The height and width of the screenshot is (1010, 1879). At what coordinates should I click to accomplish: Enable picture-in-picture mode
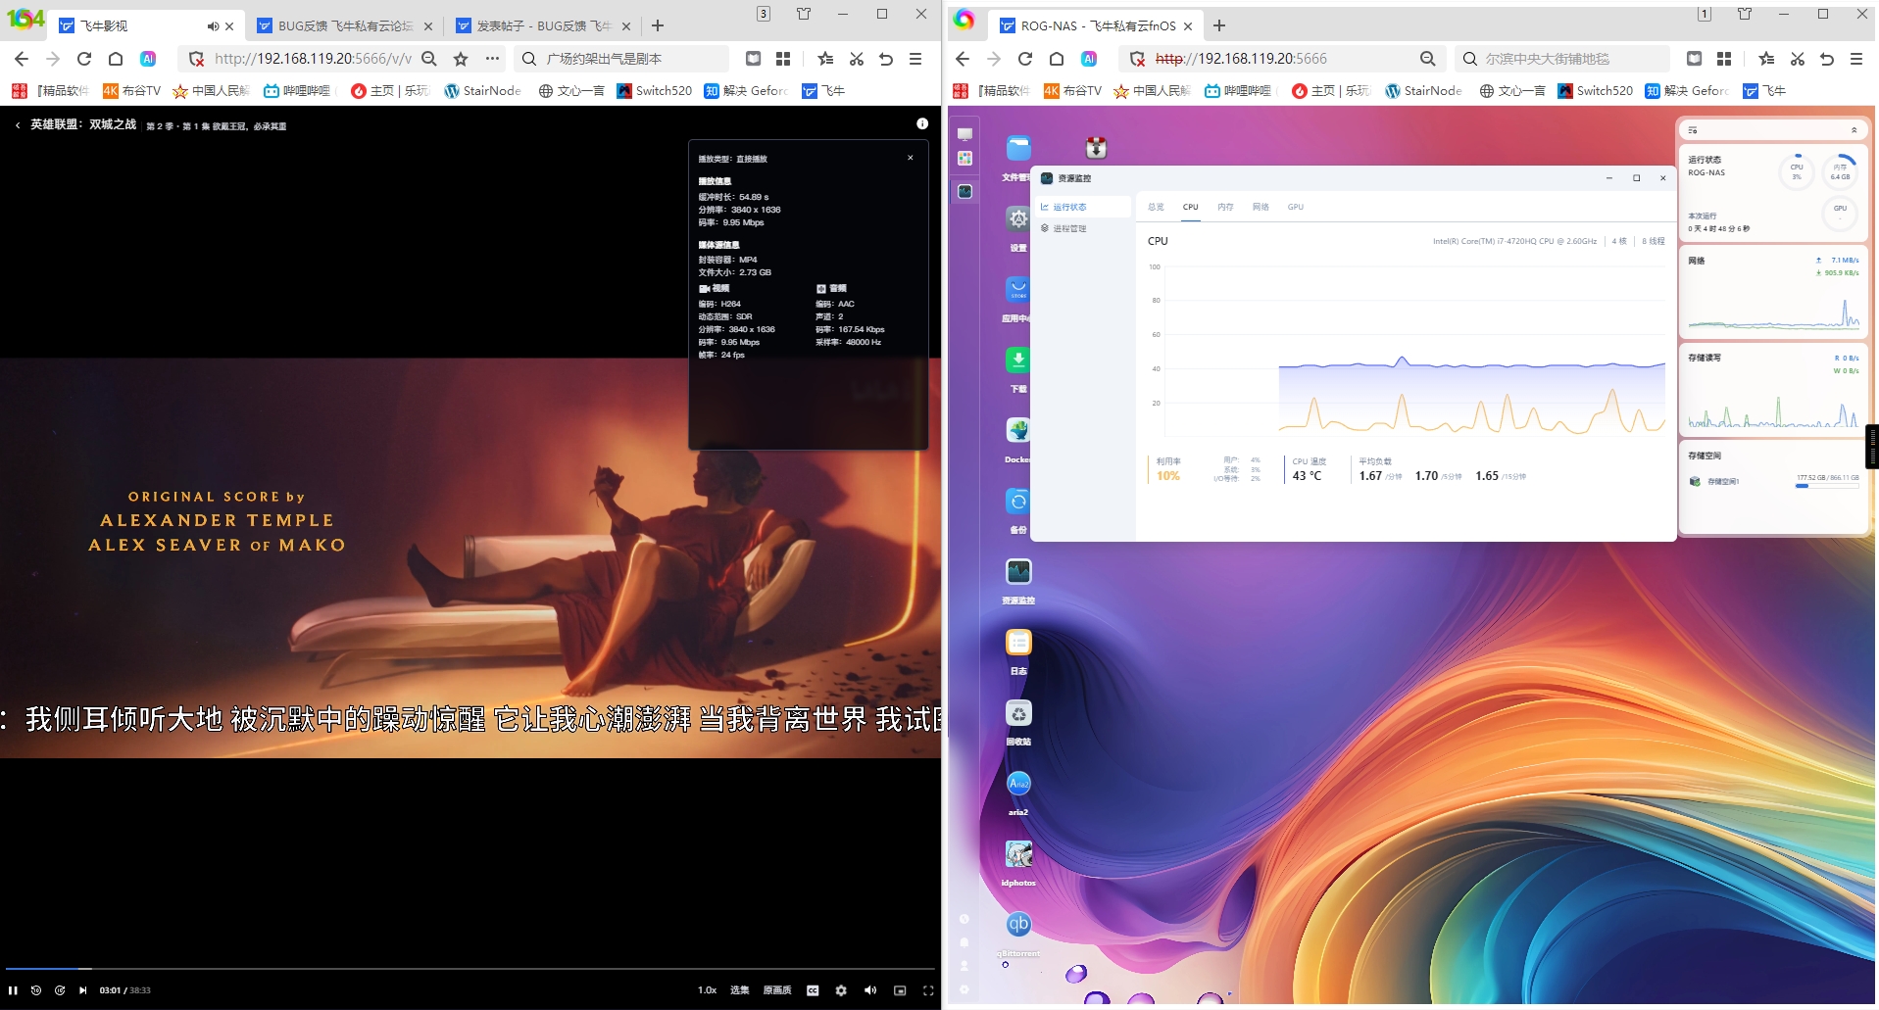pyautogui.click(x=900, y=990)
